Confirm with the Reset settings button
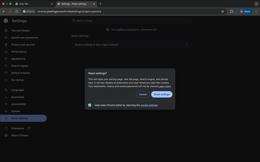 coord(162,94)
